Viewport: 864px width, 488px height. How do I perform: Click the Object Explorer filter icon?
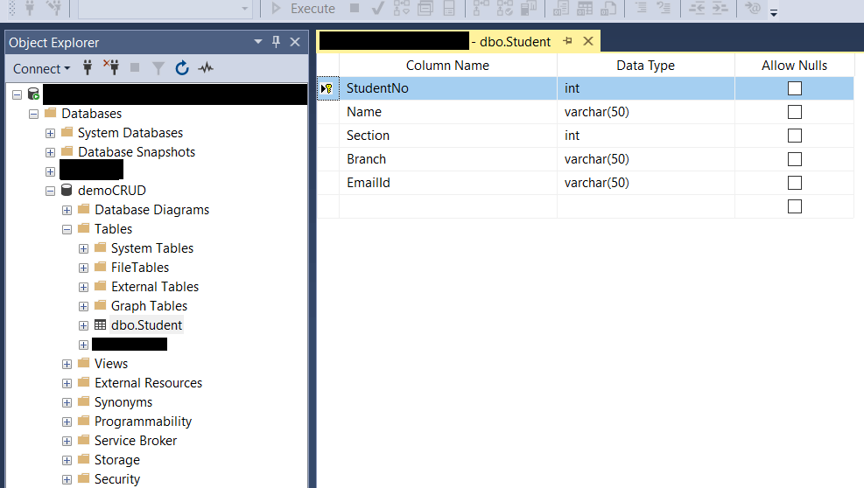click(x=158, y=68)
